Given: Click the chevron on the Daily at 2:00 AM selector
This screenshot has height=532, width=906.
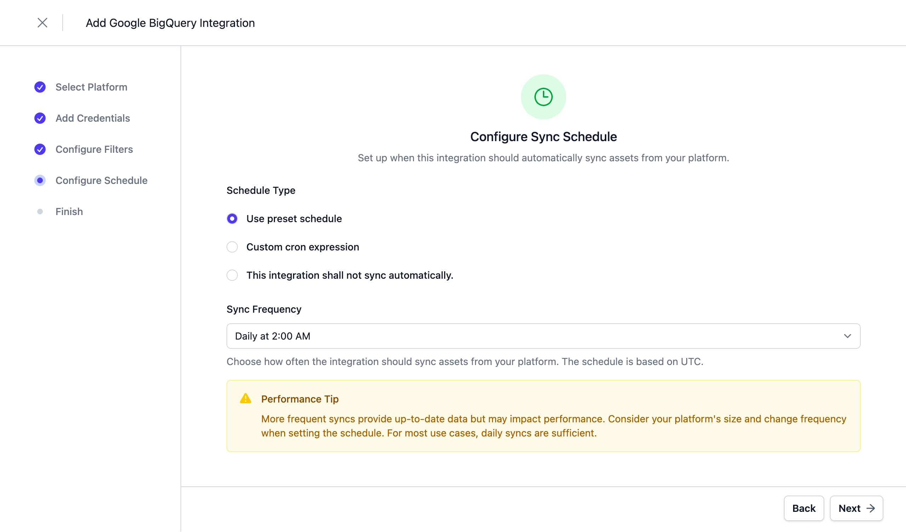Looking at the screenshot, I should (847, 336).
